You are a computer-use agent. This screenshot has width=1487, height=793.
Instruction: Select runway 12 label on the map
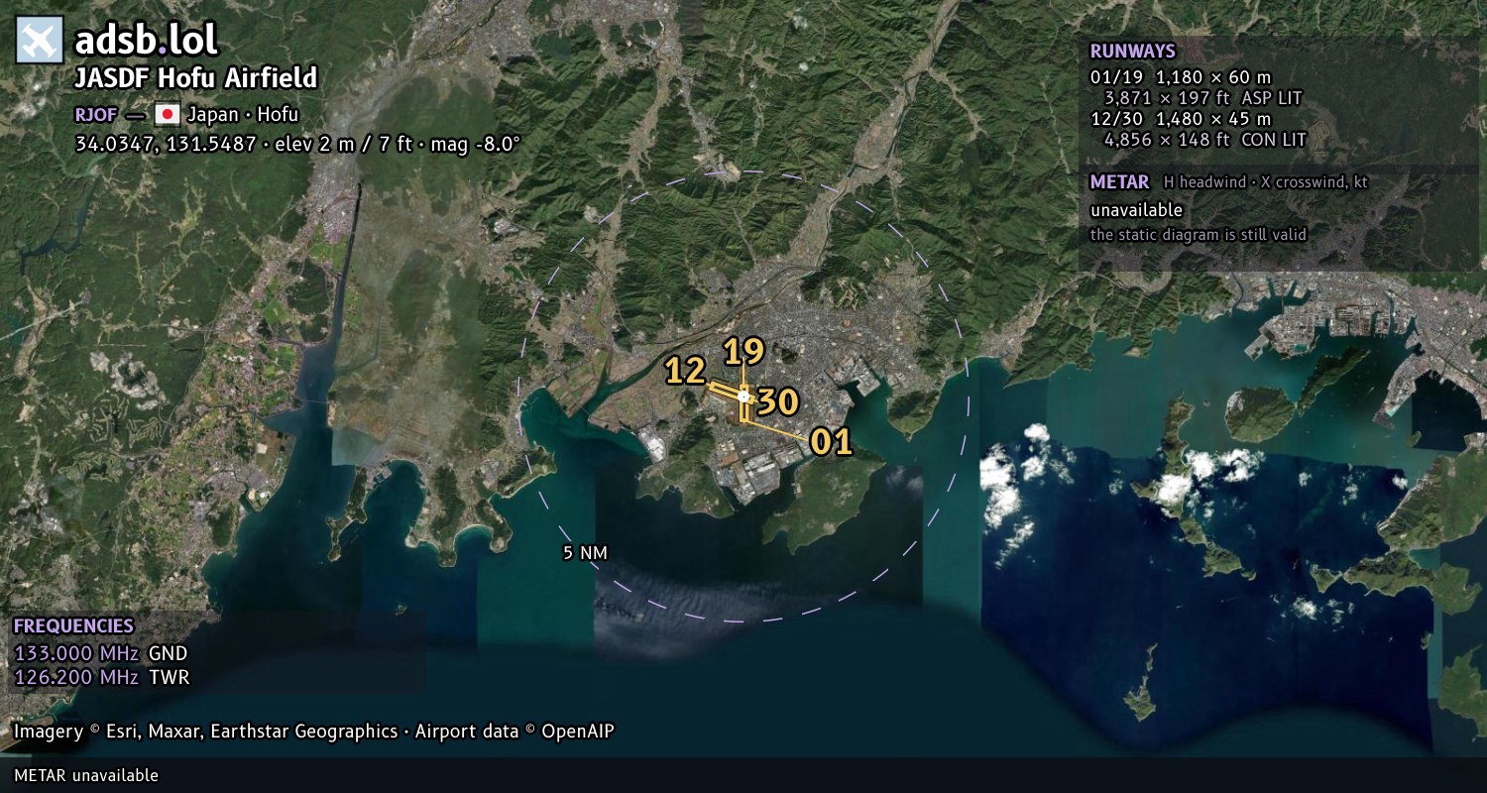click(x=685, y=371)
